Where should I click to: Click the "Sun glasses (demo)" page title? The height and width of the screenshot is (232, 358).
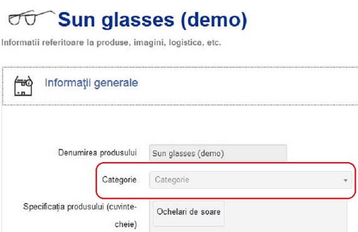point(152,20)
